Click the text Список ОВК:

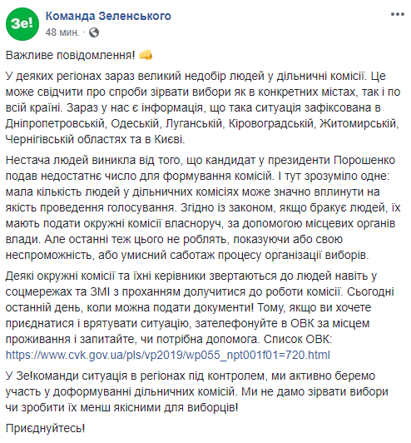[298, 339]
